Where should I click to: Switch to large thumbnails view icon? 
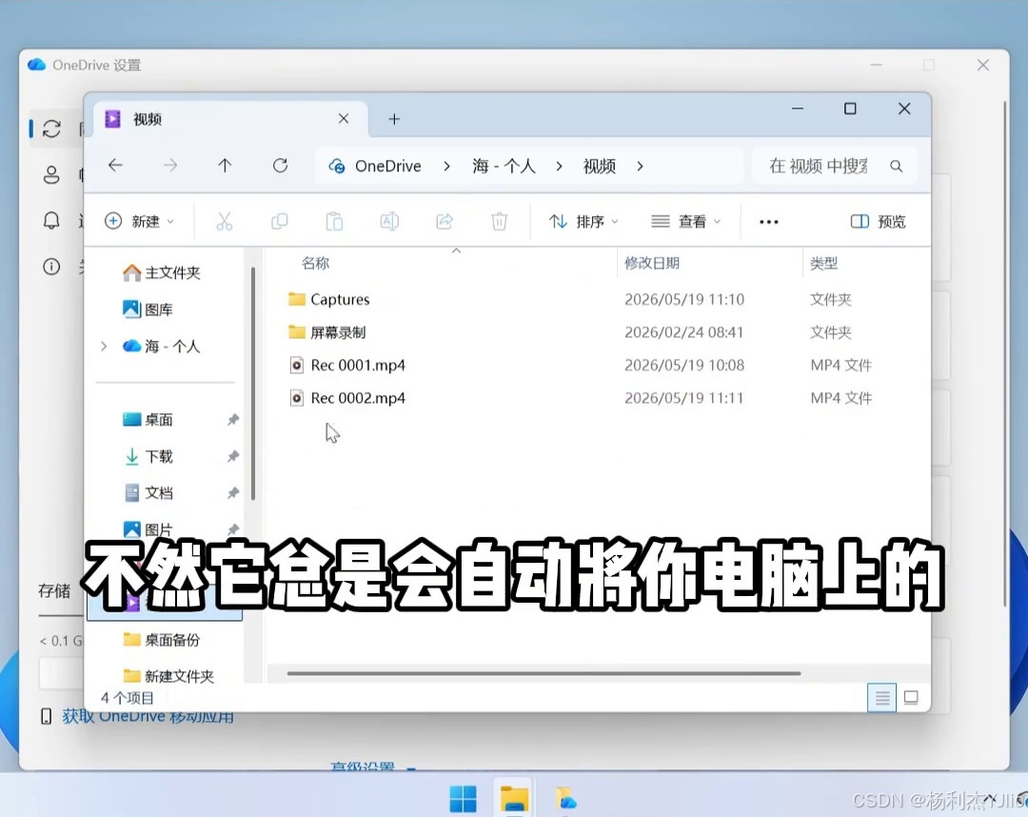(911, 698)
